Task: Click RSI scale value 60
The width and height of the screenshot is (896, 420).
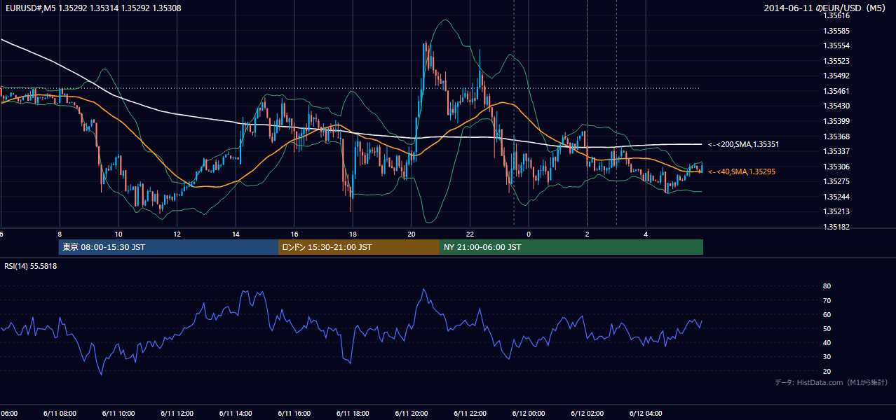Action: click(827, 315)
